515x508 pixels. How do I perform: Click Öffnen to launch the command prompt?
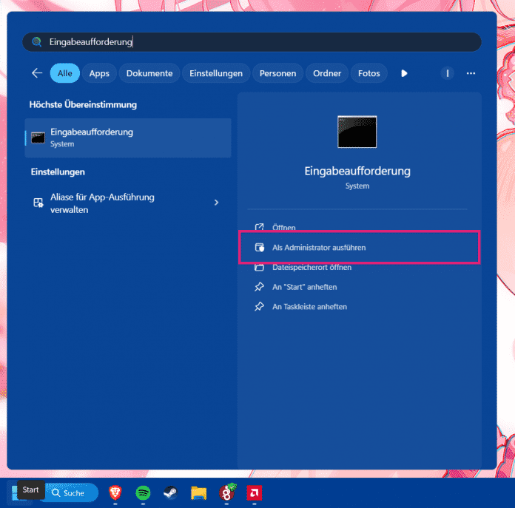click(x=283, y=228)
